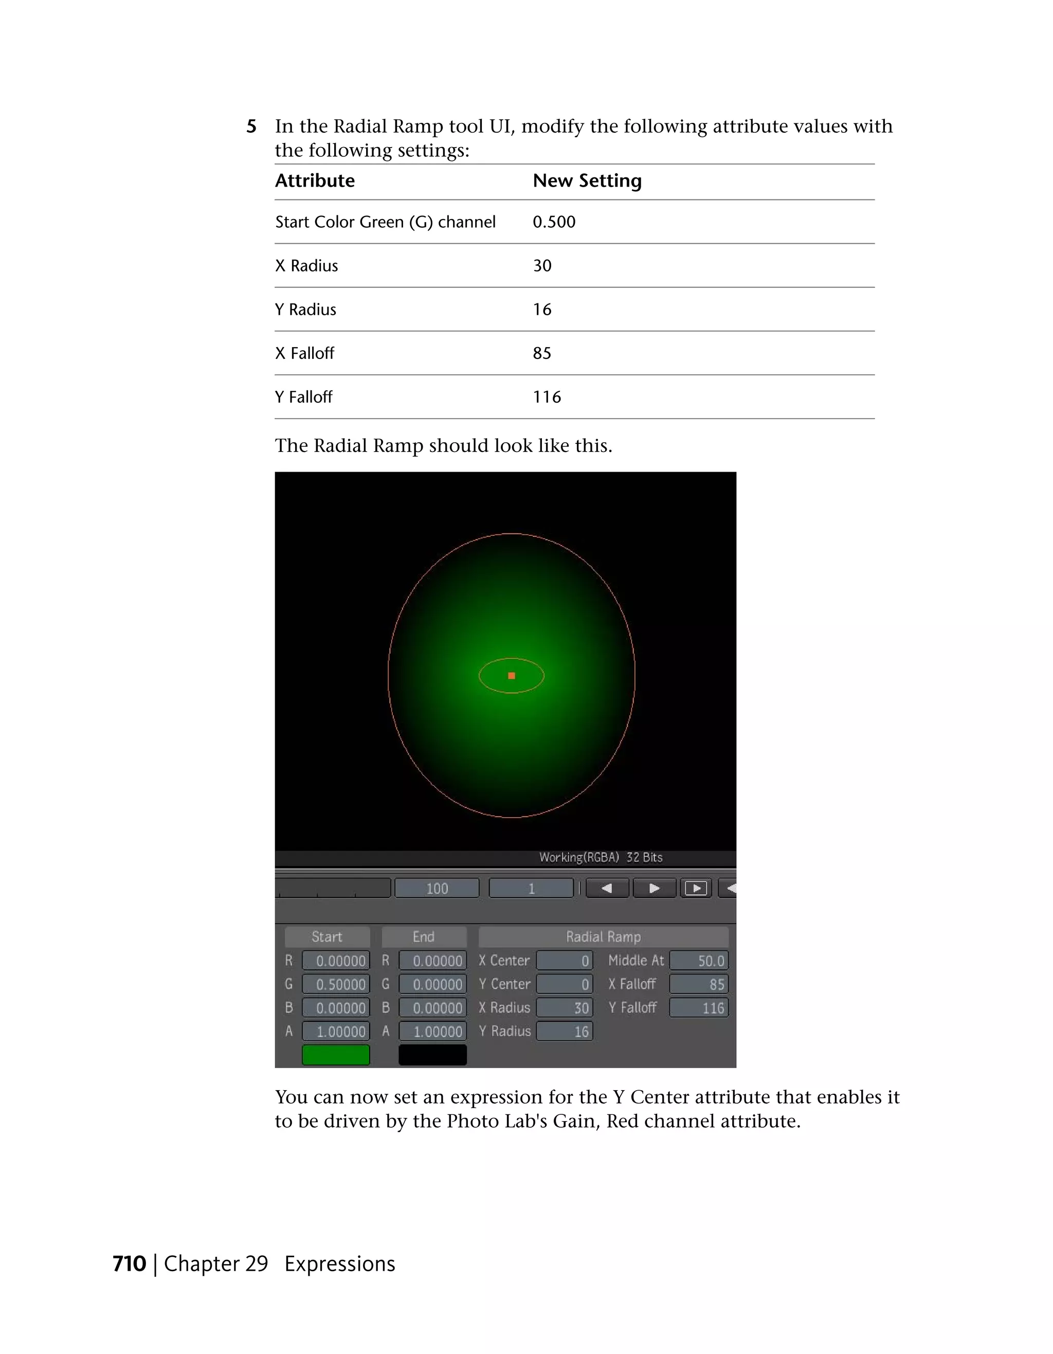Click the End black color swatch
The width and height of the screenshot is (1053, 1354).
(x=432, y=1055)
